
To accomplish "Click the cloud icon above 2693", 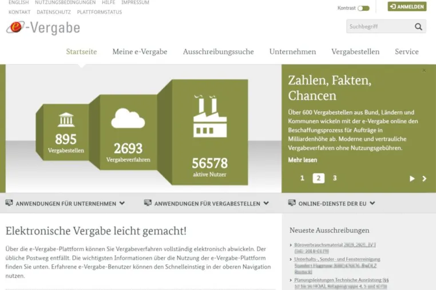I will click(x=128, y=118).
